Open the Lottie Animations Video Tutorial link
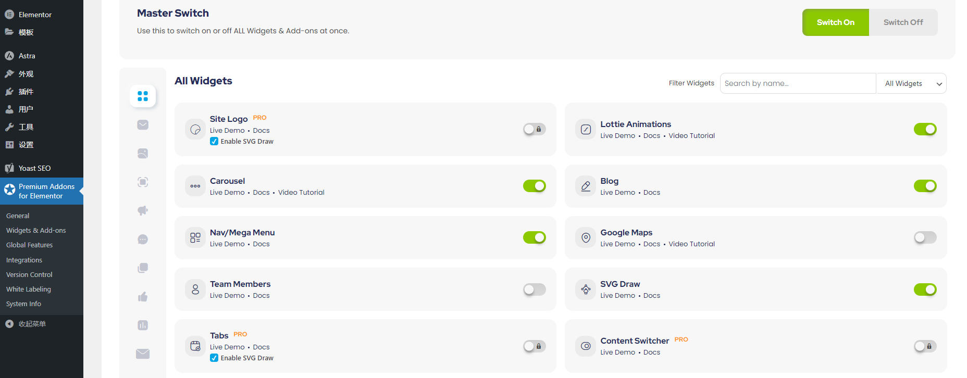 (x=691, y=135)
